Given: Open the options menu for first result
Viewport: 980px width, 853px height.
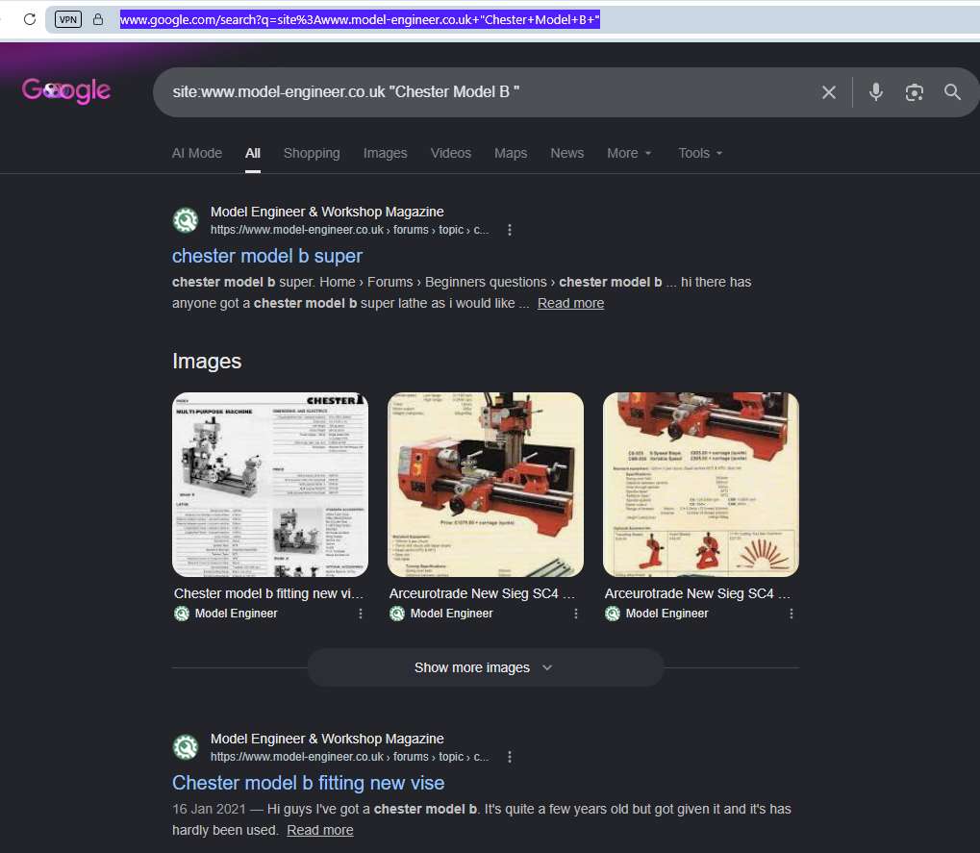Looking at the screenshot, I should [x=510, y=230].
